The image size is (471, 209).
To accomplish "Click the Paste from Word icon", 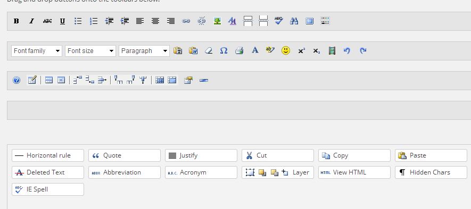I will pos(193,50).
